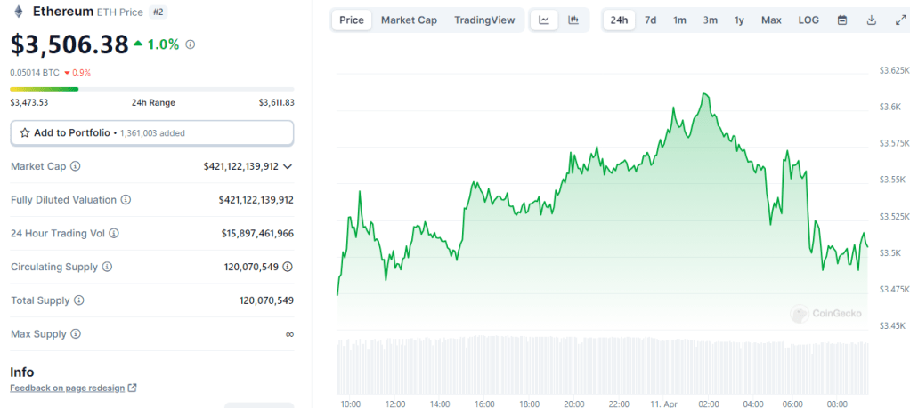Show Circulating Supply details icon on right
910x408 pixels.
(288, 267)
